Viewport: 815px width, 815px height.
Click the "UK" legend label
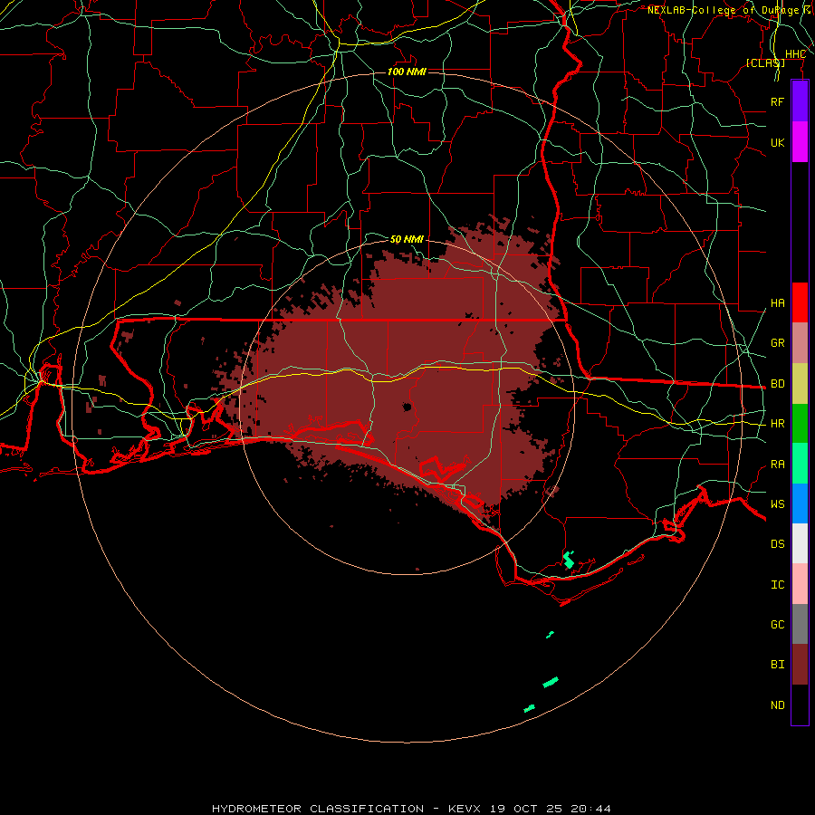pos(777,142)
